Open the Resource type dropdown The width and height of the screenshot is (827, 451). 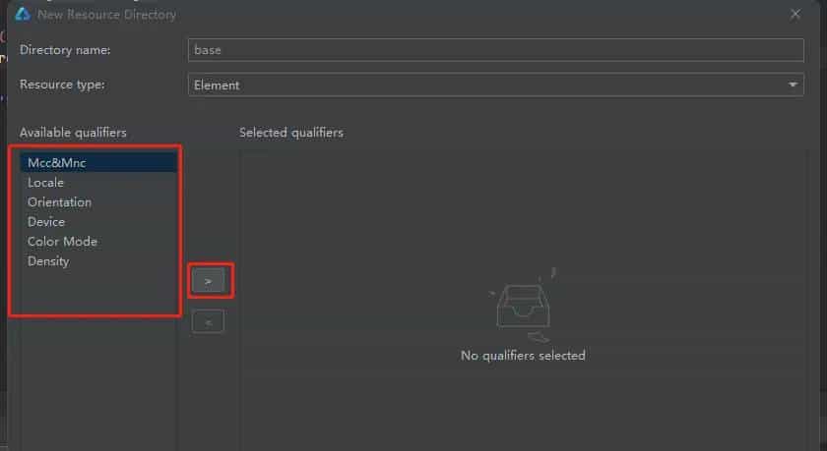tap(496, 85)
